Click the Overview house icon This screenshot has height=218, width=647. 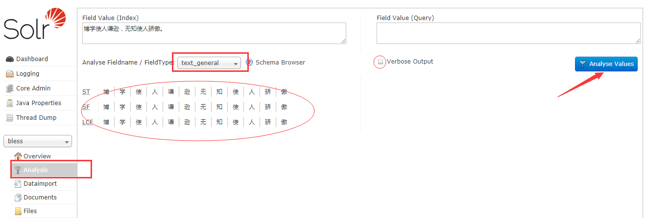click(x=18, y=156)
